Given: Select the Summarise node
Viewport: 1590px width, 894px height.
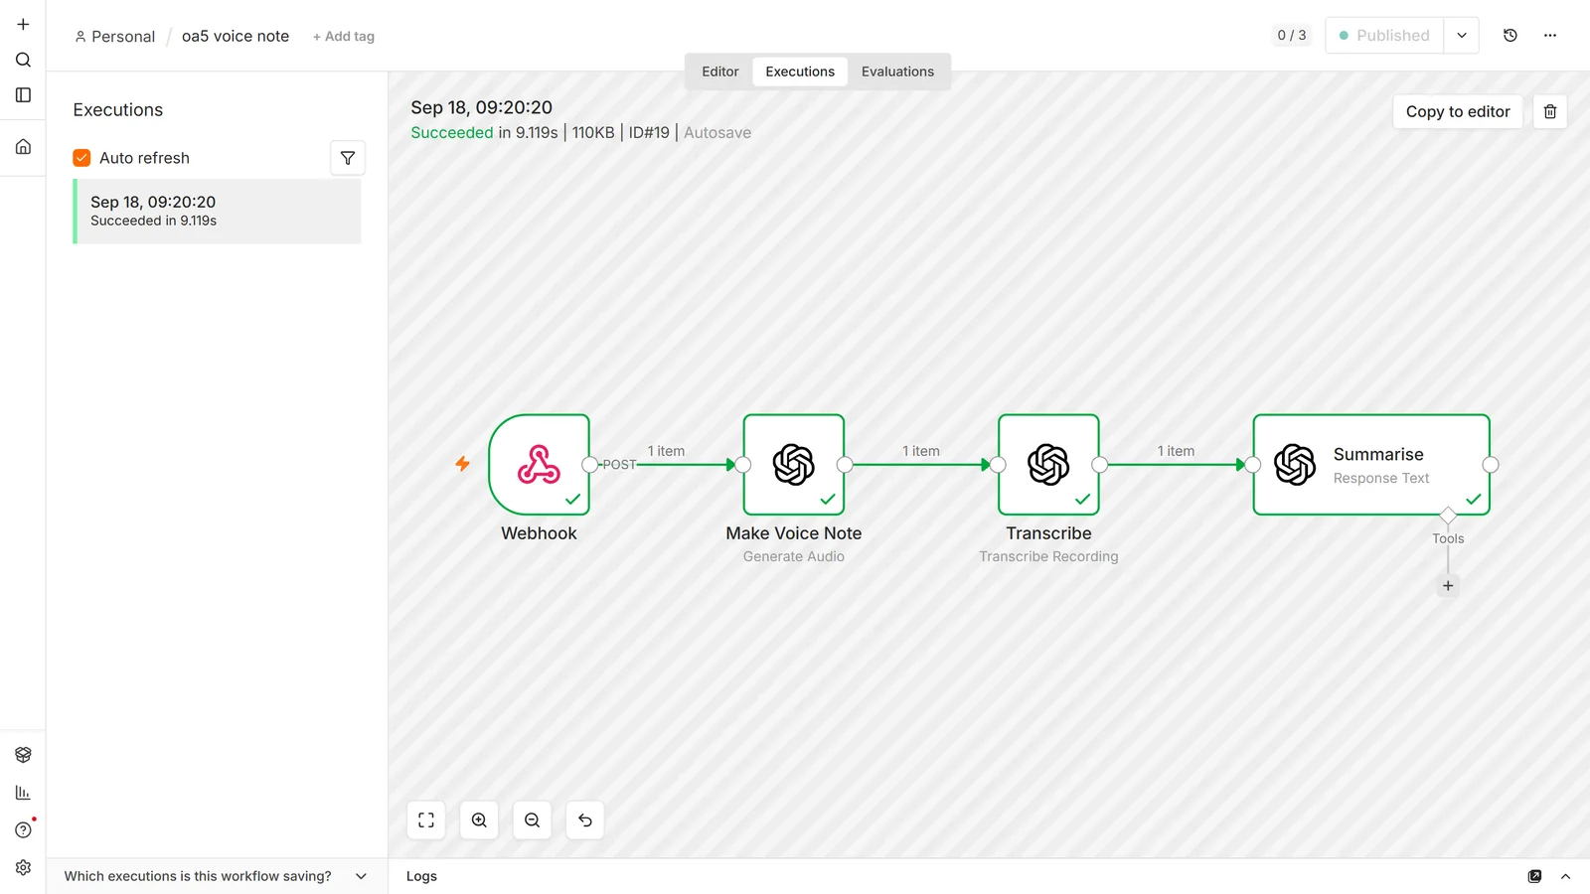Looking at the screenshot, I should click(1371, 465).
